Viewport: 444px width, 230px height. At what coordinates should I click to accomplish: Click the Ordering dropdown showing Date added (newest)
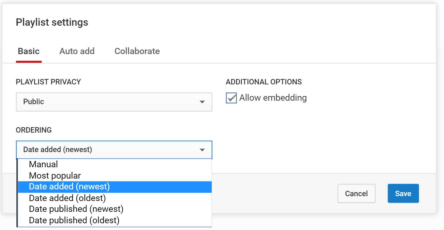tap(114, 150)
